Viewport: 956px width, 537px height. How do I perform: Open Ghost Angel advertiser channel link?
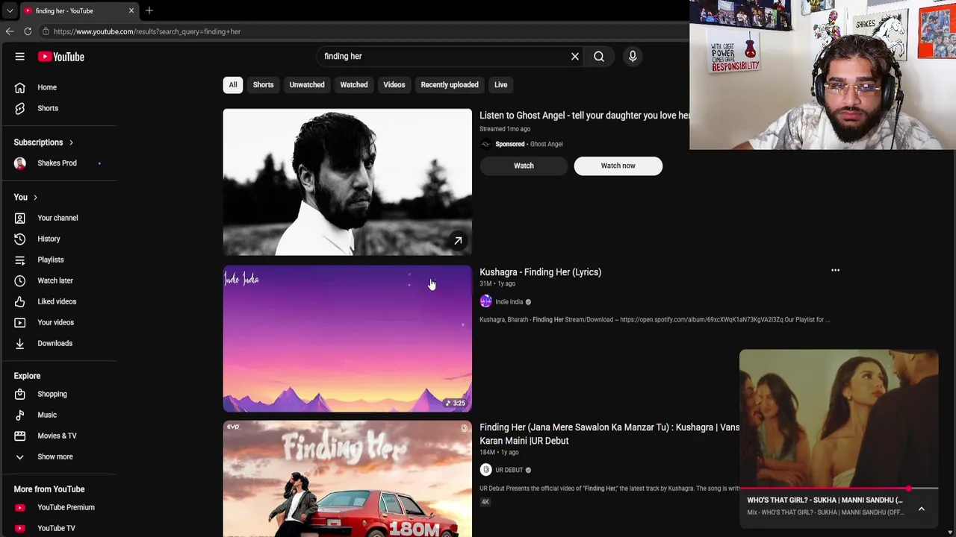point(546,144)
